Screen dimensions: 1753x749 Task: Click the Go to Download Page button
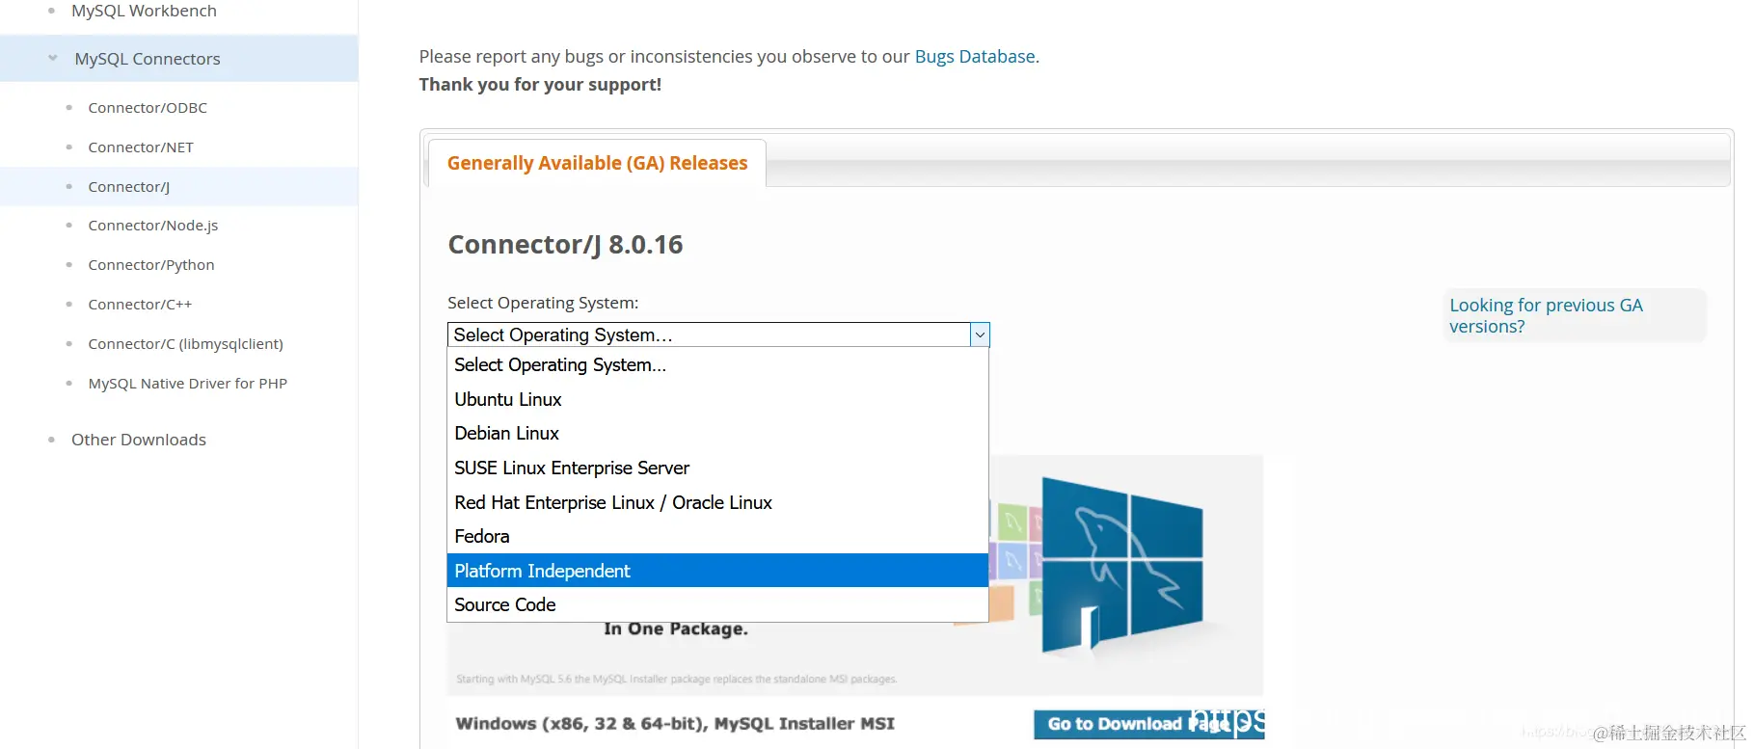pyautogui.click(x=1148, y=724)
